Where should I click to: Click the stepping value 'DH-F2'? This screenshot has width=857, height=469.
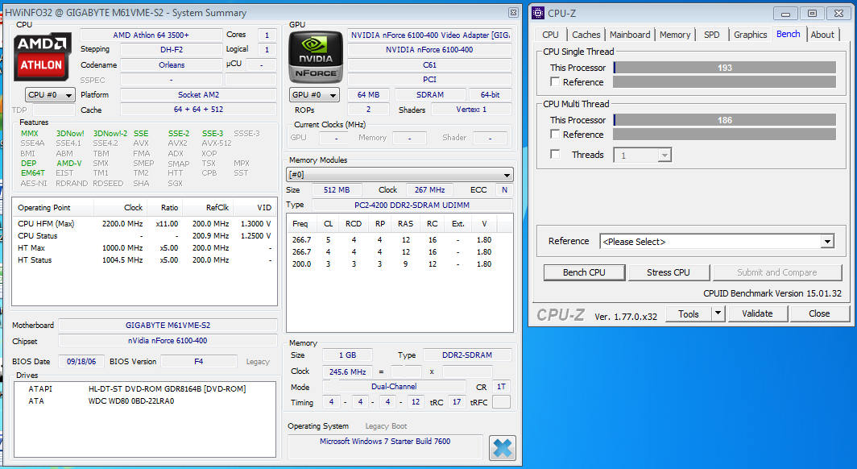tap(172, 50)
